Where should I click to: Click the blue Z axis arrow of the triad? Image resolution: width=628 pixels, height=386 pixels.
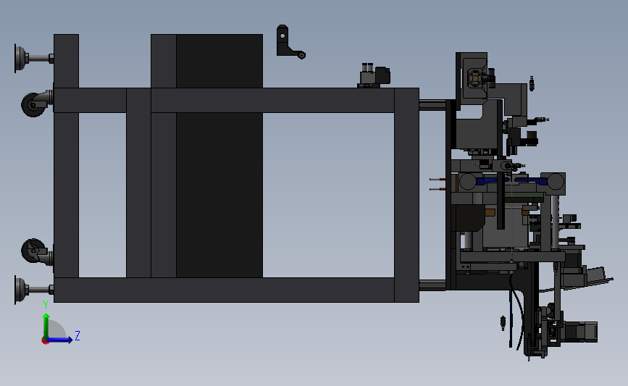pos(60,340)
